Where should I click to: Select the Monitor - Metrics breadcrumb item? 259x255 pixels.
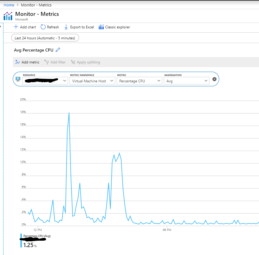coord(36,5)
